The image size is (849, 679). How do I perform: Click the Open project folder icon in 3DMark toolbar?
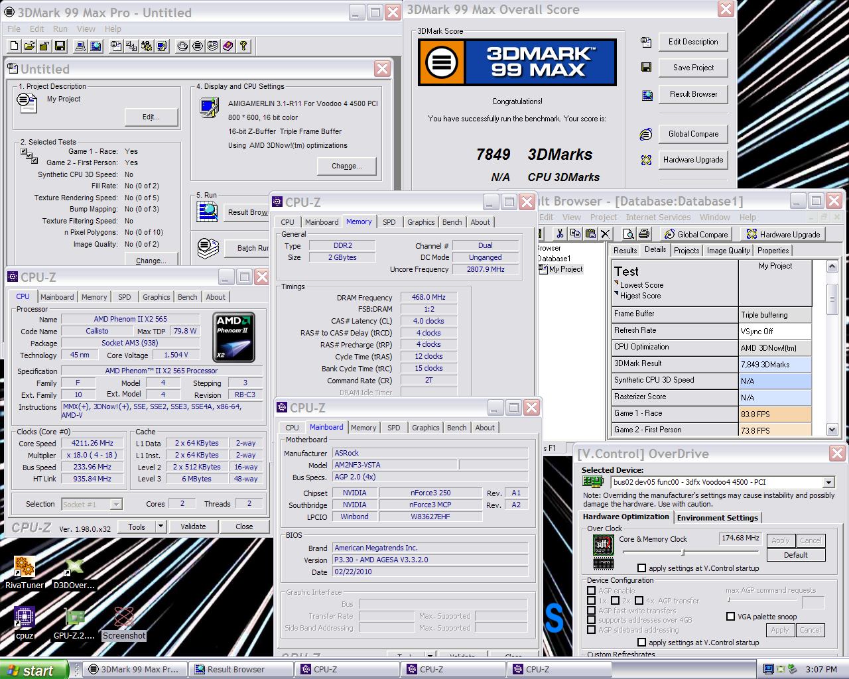point(29,46)
